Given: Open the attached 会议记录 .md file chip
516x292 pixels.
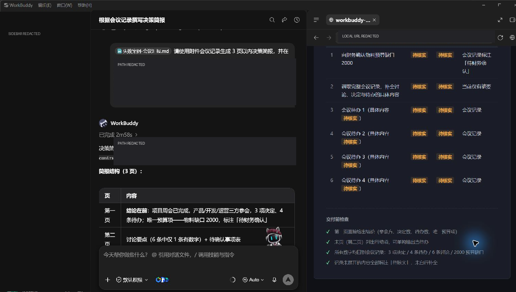Looking at the screenshot, I should click(x=143, y=51).
